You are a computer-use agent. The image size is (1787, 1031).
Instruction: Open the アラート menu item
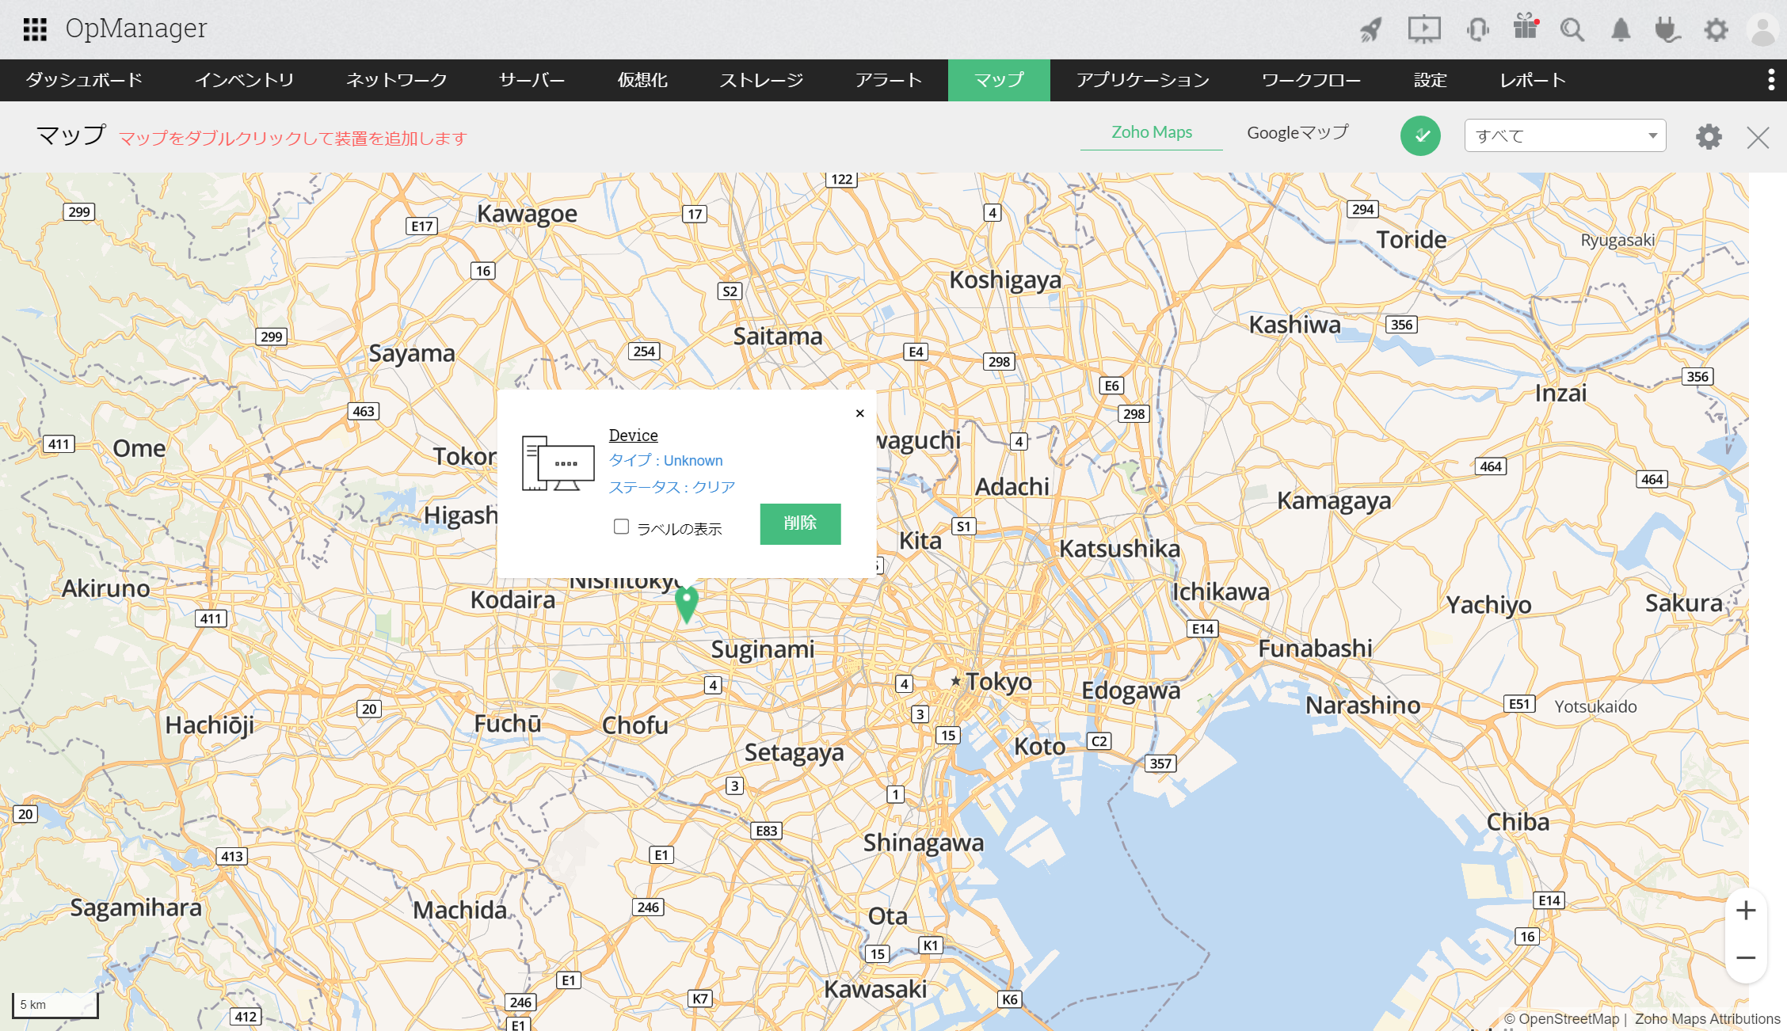(889, 80)
